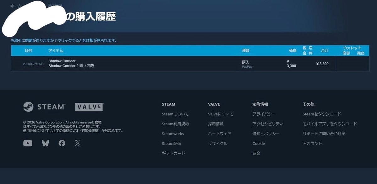Open 通知とポリシー footer link

[266, 134]
